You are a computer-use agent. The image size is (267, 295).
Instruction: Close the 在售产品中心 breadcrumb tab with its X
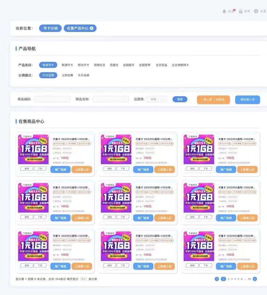(x=92, y=28)
